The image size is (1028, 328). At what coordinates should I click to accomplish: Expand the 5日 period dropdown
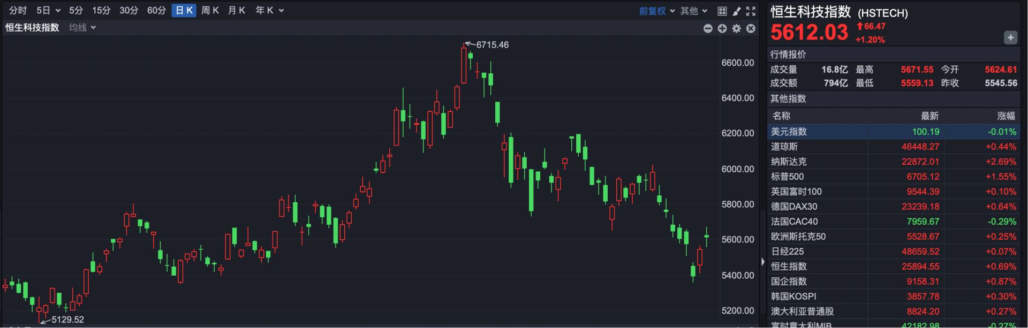[x=48, y=11]
